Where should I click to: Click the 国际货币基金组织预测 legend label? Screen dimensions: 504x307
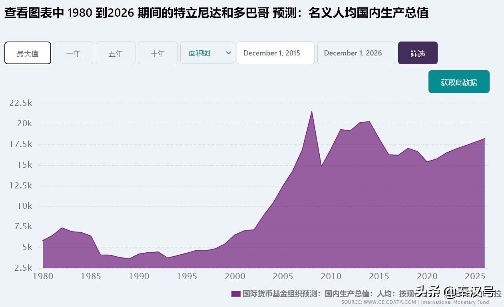pyautogui.click(x=280, y=293)
